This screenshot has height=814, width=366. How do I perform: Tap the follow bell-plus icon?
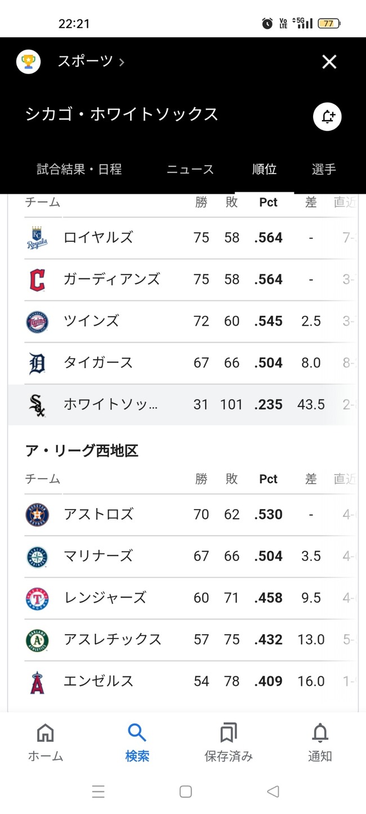coord(328,117)
